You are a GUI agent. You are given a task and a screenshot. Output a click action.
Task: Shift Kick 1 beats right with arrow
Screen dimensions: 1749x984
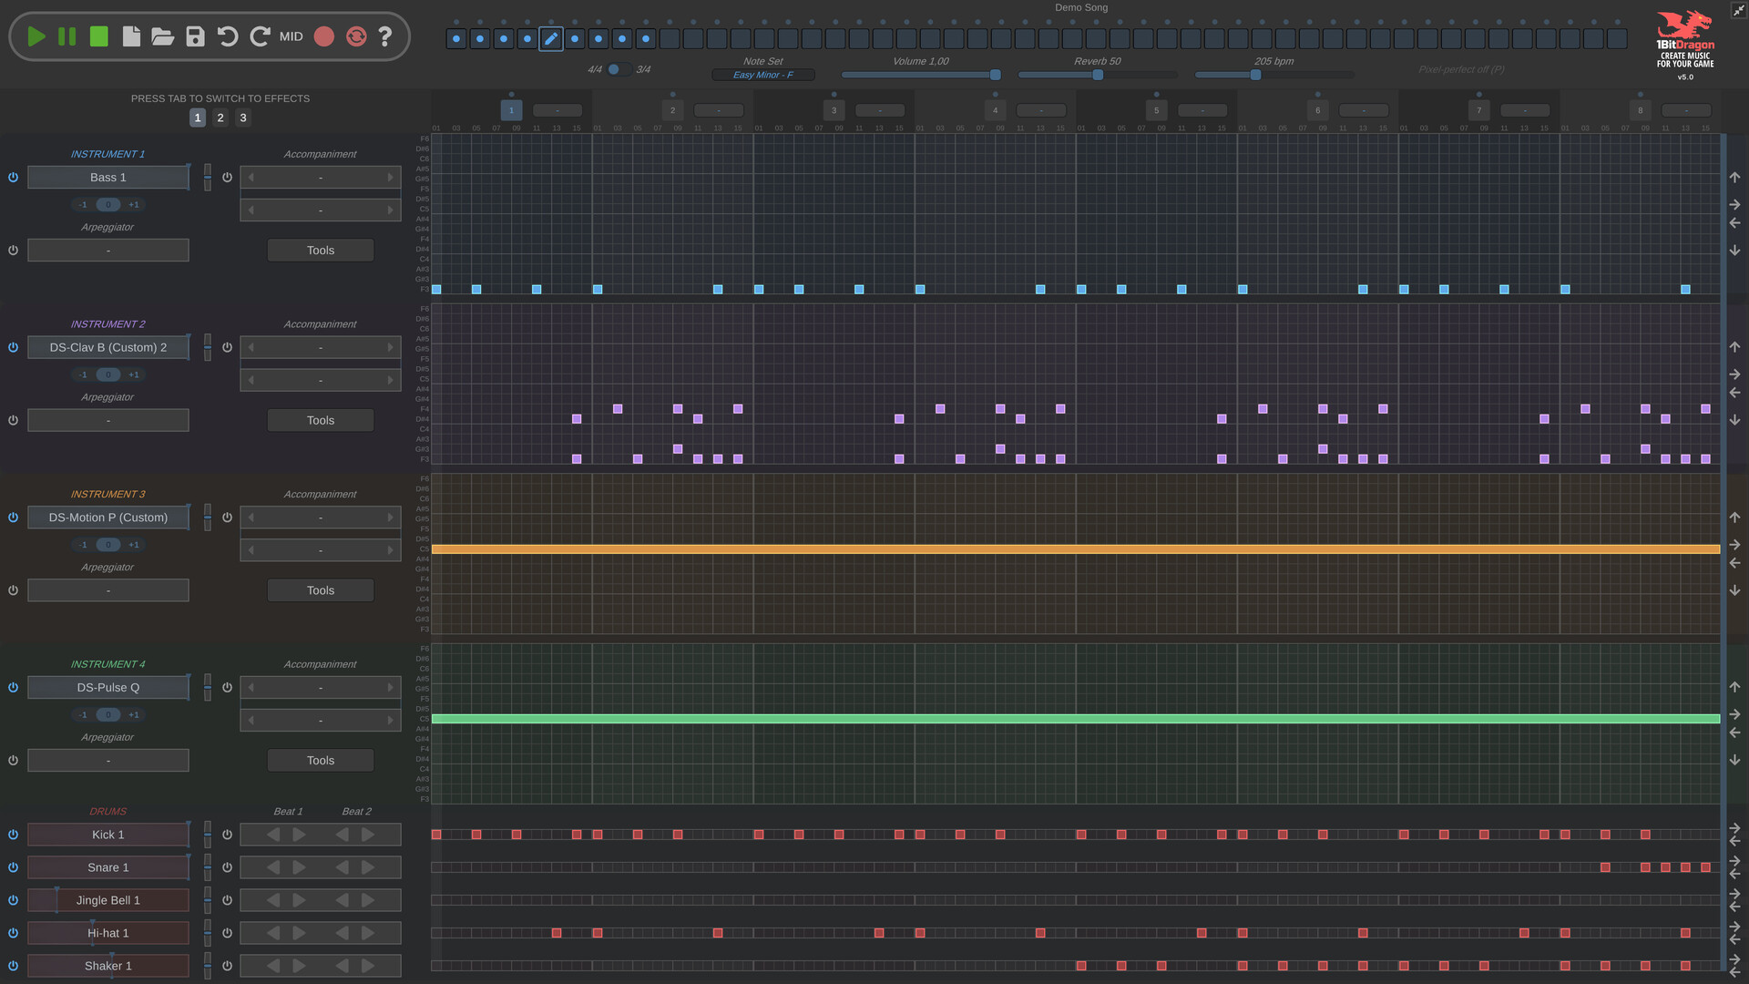[1734, 829]
